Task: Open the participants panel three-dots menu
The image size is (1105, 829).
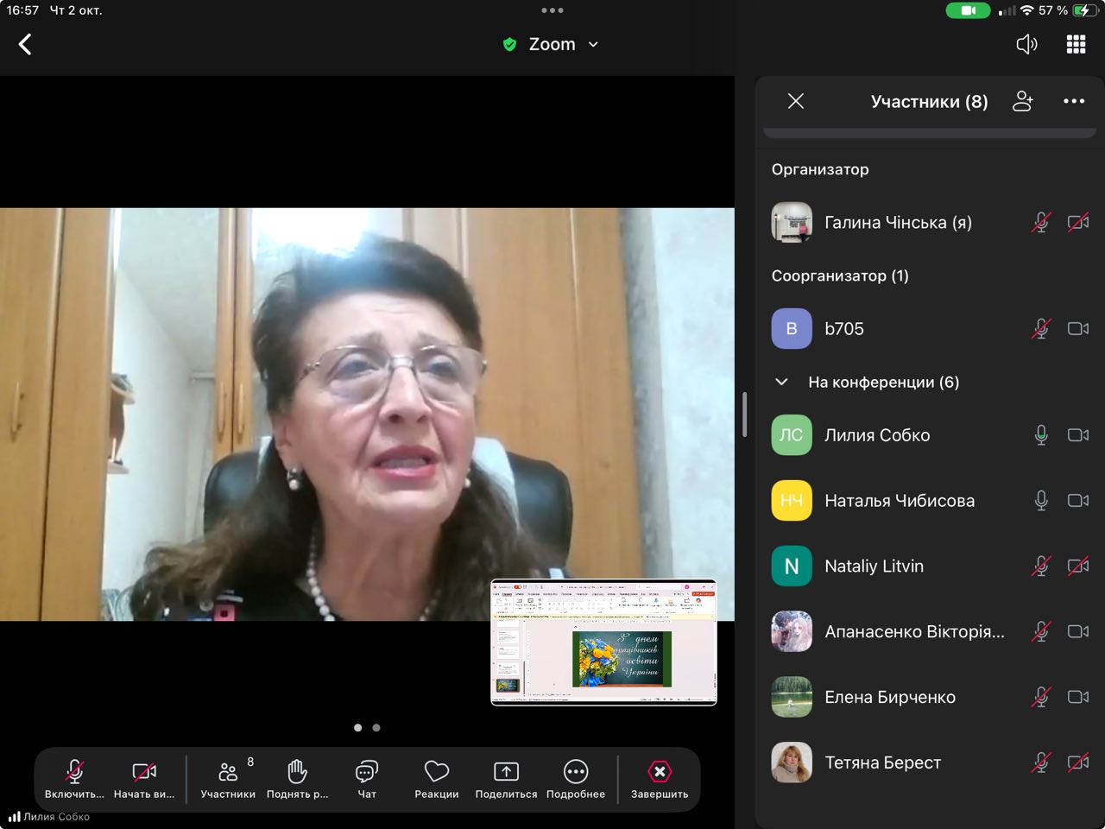Action: point(1074,101)
